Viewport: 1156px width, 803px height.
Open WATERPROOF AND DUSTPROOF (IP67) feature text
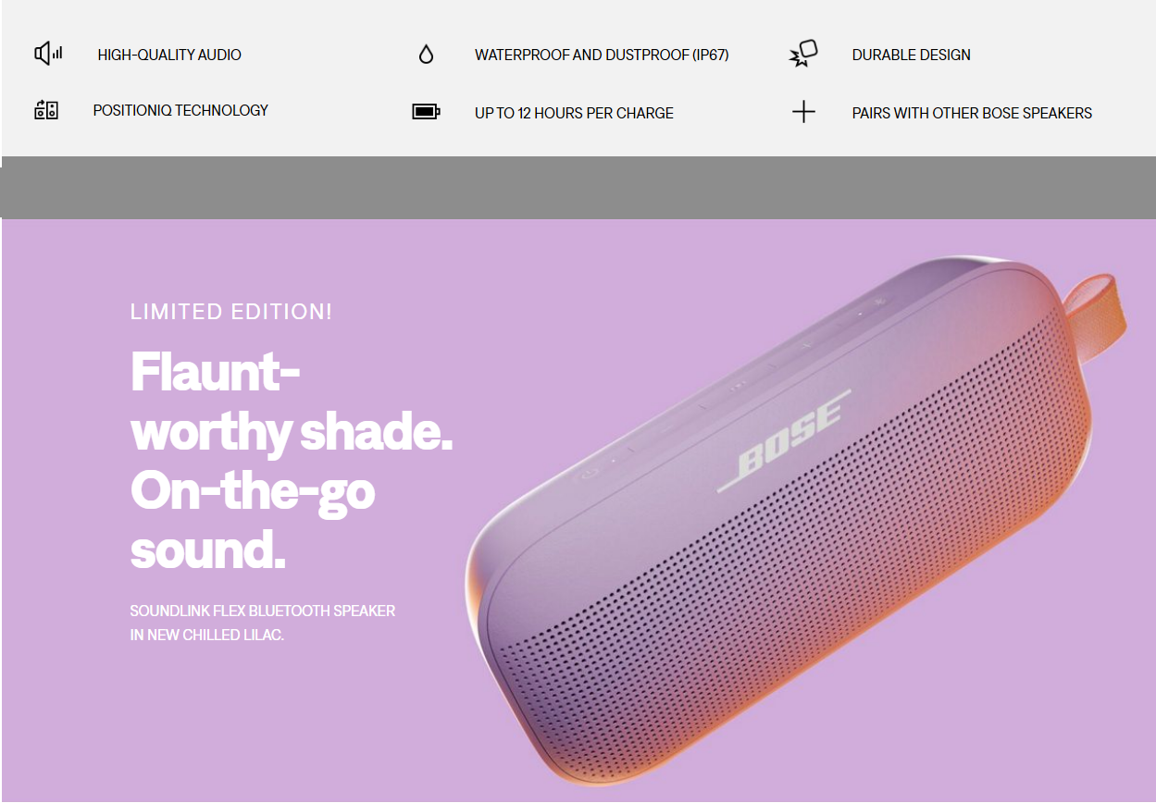pyautogui.click(x=602, y=55)
